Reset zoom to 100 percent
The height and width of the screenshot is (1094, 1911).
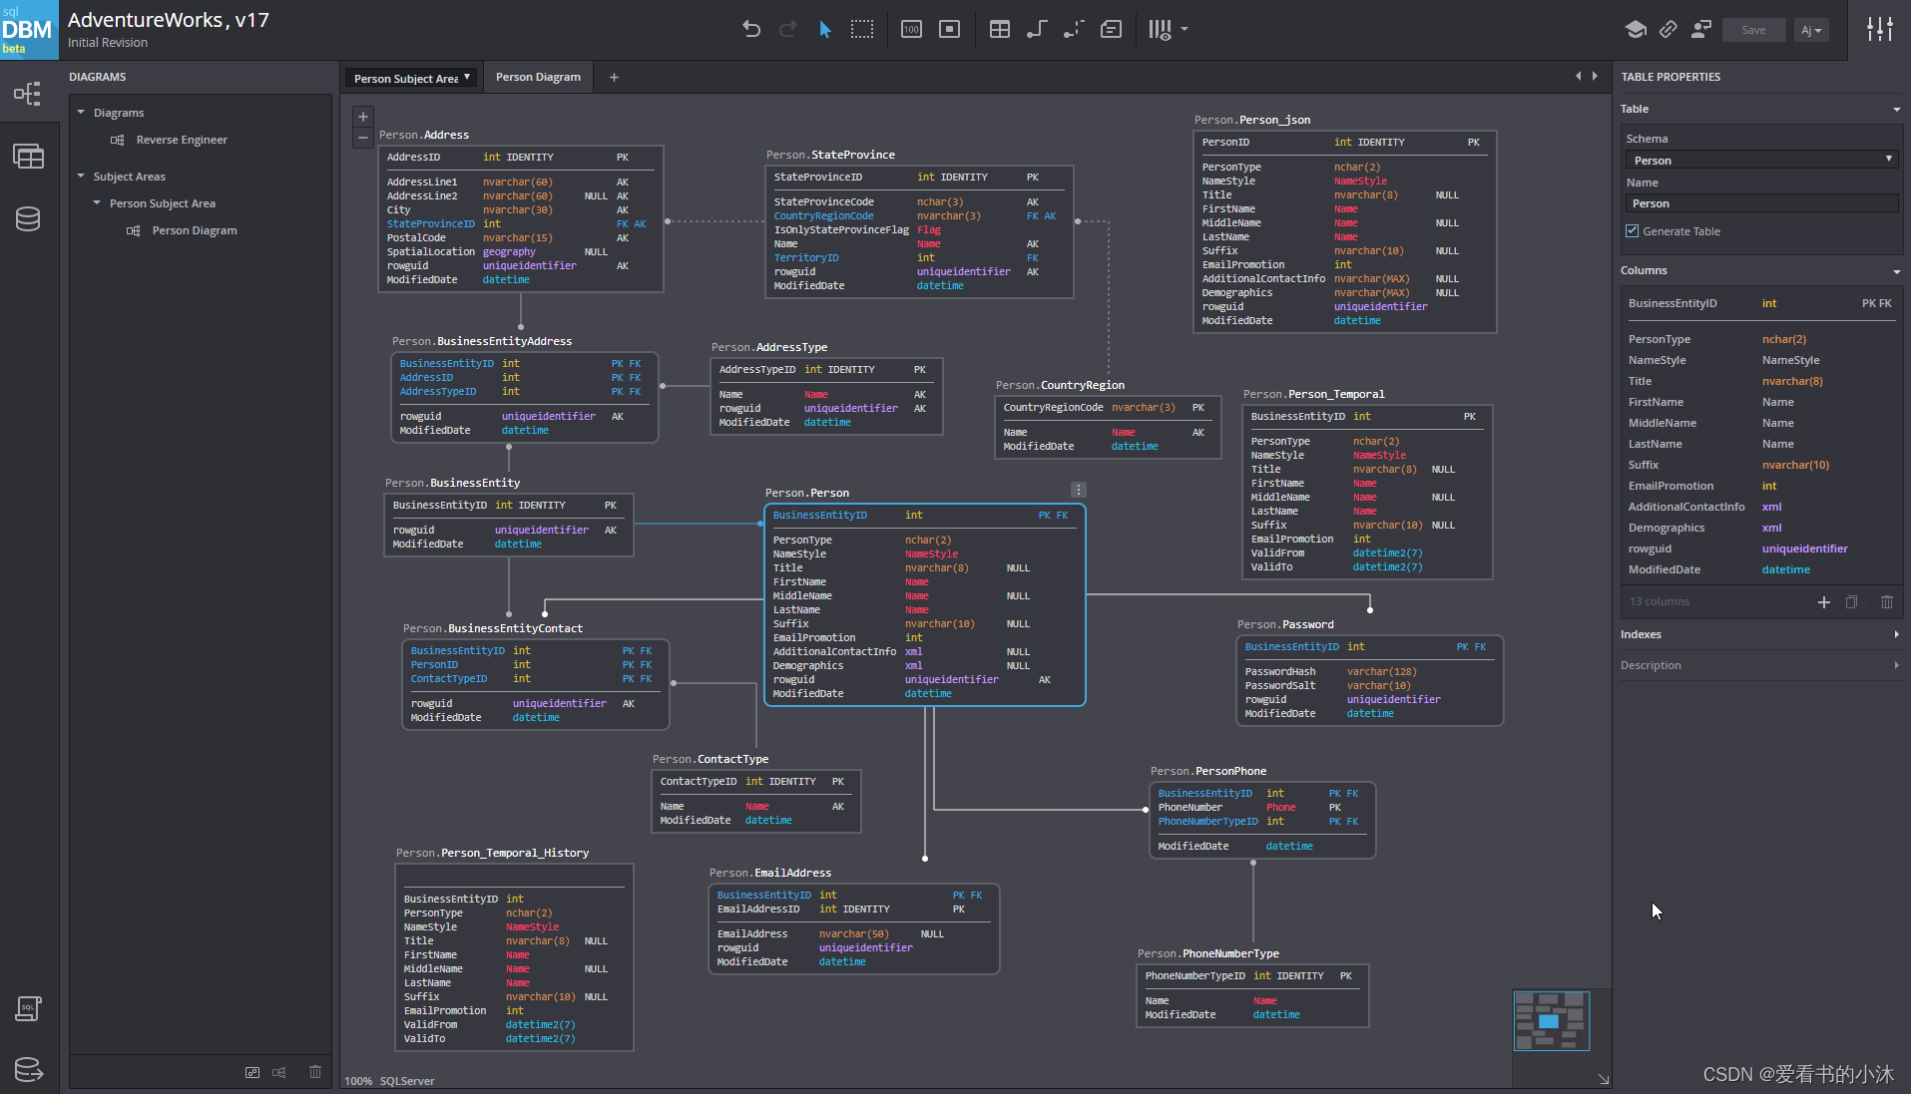click(x=911, y=30)
